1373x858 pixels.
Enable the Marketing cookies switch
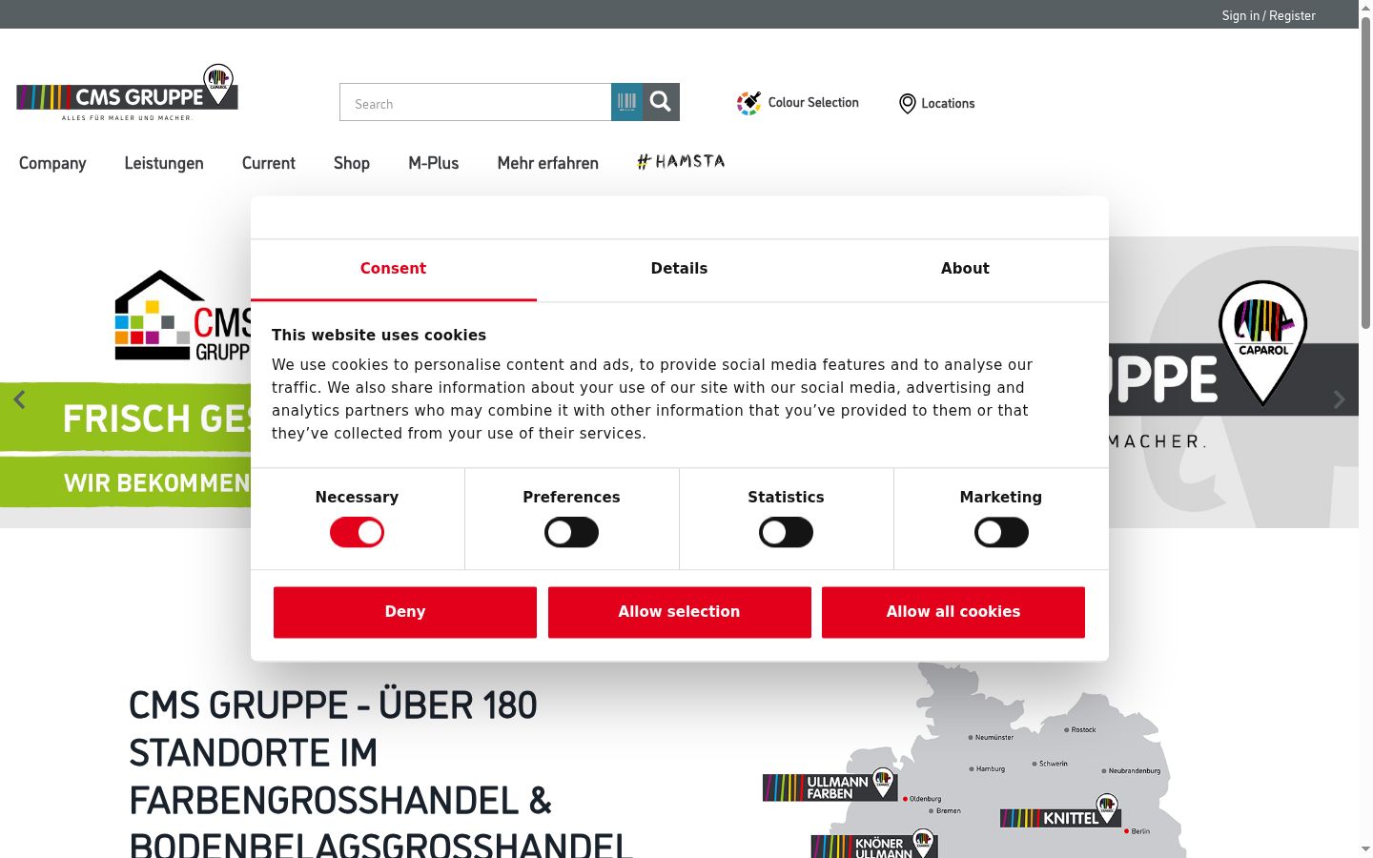pos(1001,532)
